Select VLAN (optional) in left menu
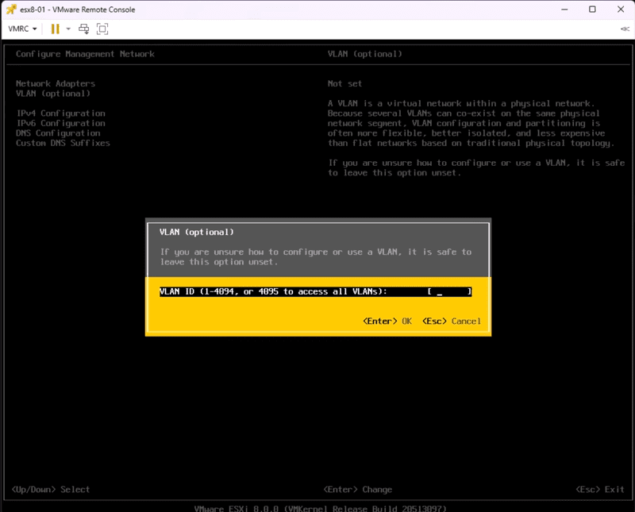Viewport: 635px width, 512px height. tap(53, 94)
